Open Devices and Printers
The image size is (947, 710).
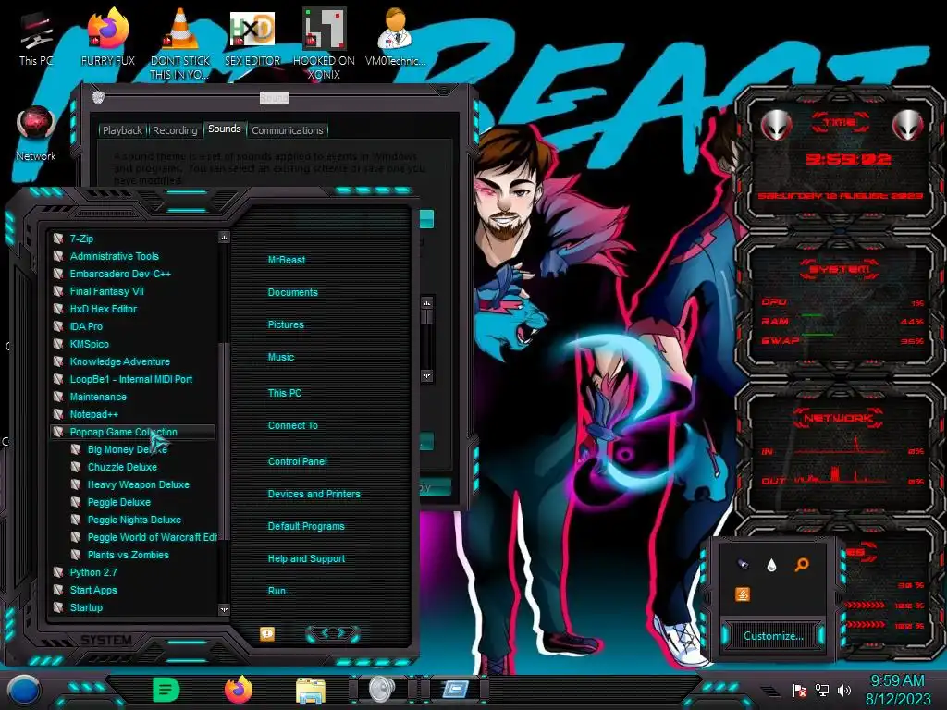(x=314, y=494)
